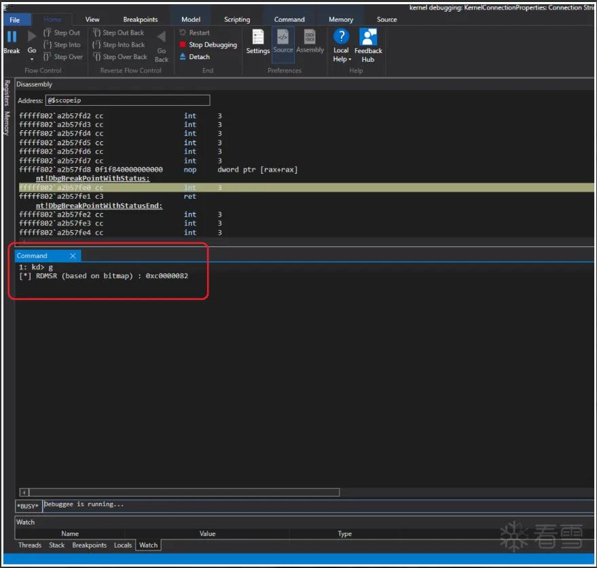The width and height of the screenshot is (597, 568).
Task: Click the Restart button
Action: click(194, 33)
